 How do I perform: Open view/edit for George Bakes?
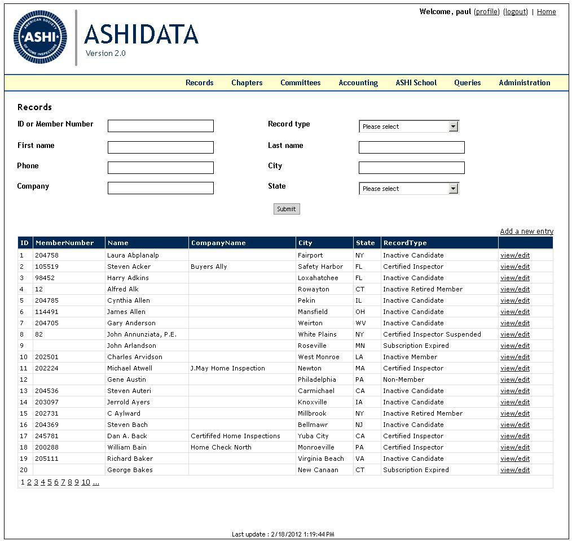tap(514, 470)
